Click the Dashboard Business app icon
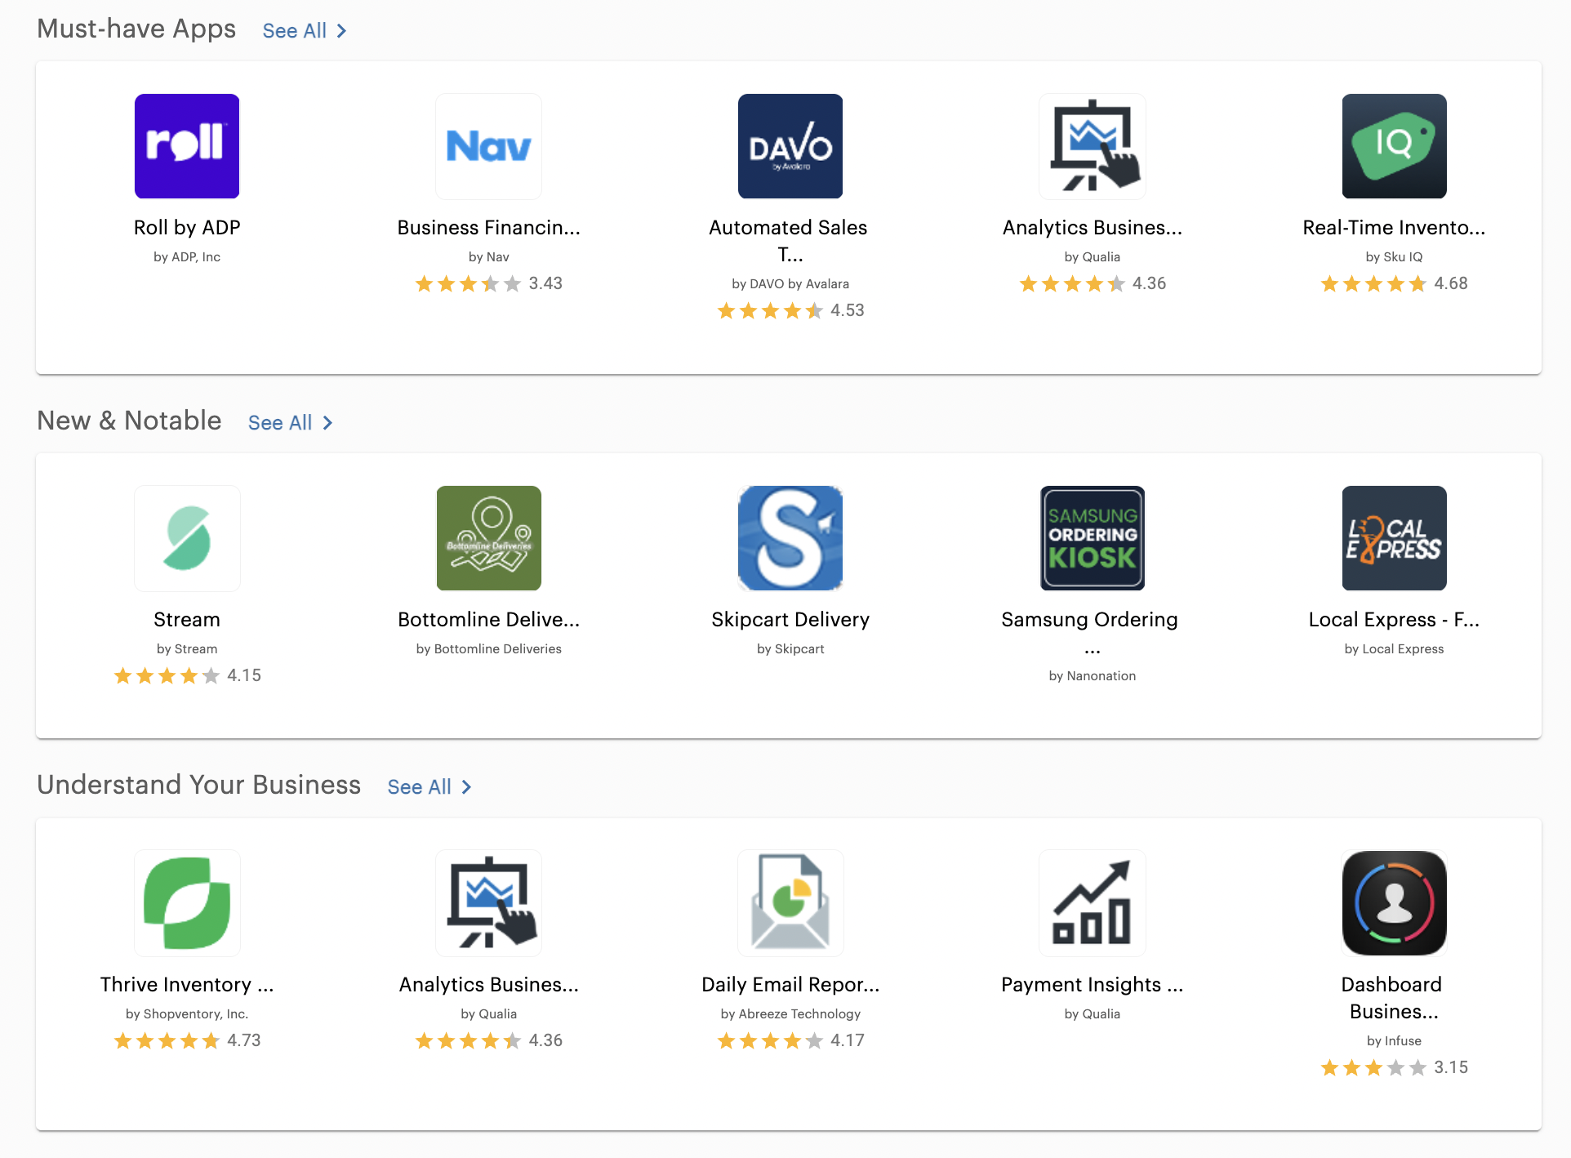Viewport: 1571px width, 1158px height. pyautogui.click(x=1394, y=902)
